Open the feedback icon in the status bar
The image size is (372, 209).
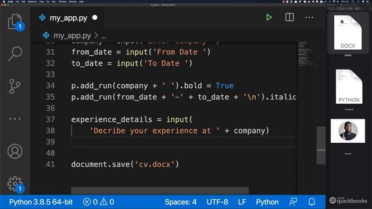pyautogui.click(x=293, y=202)
